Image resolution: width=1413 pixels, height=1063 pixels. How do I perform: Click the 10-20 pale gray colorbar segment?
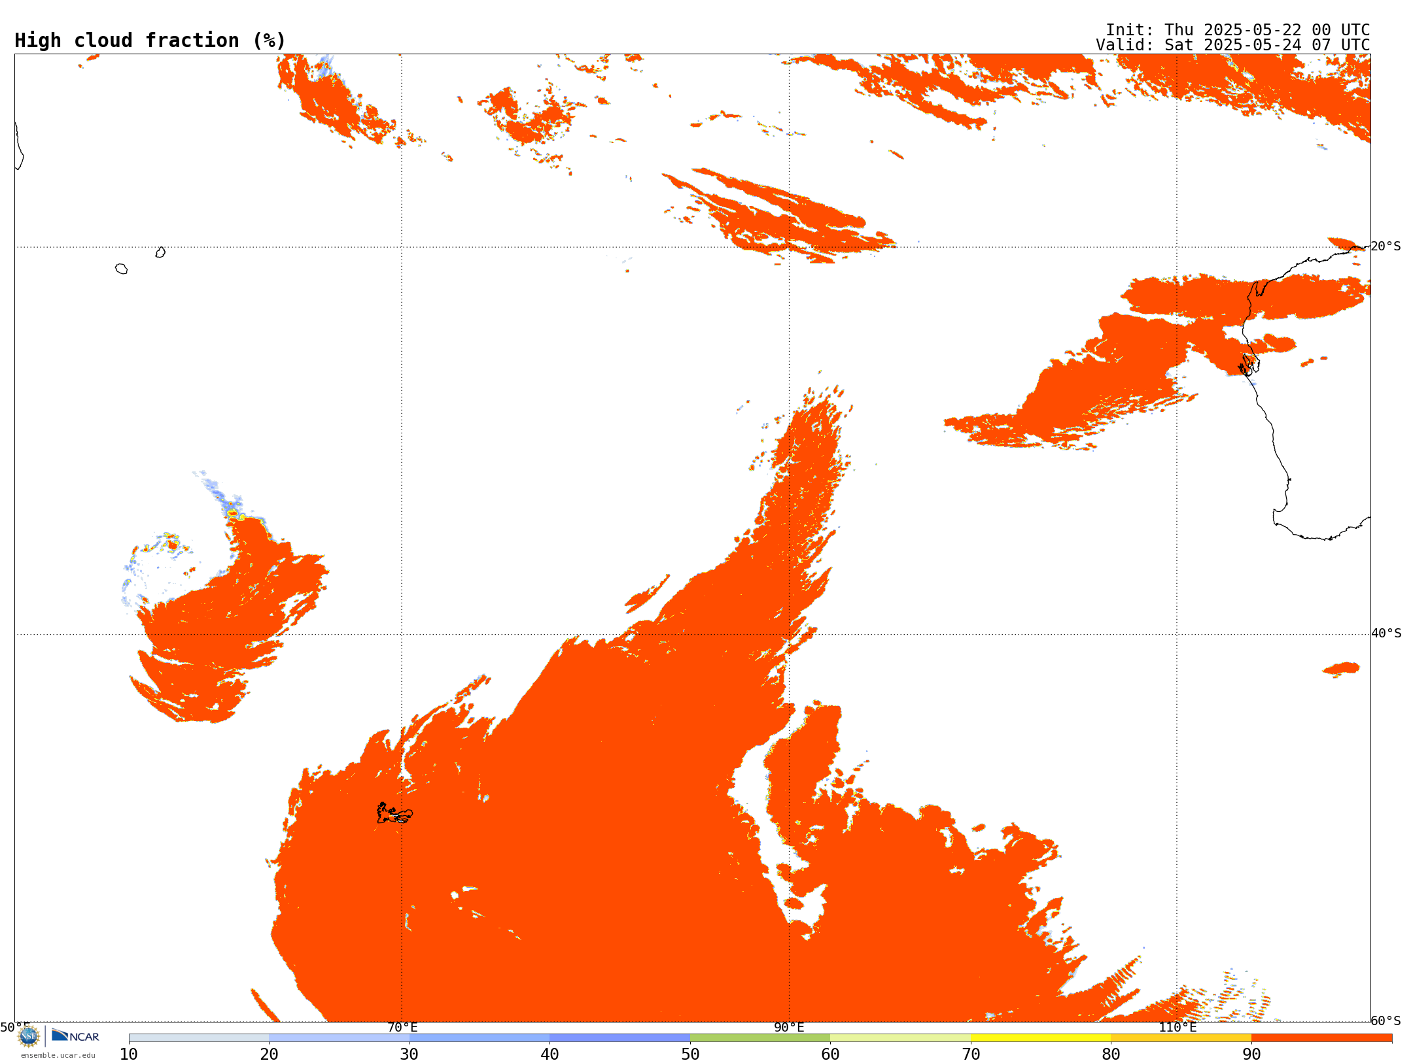click(x=199, y=1038)
